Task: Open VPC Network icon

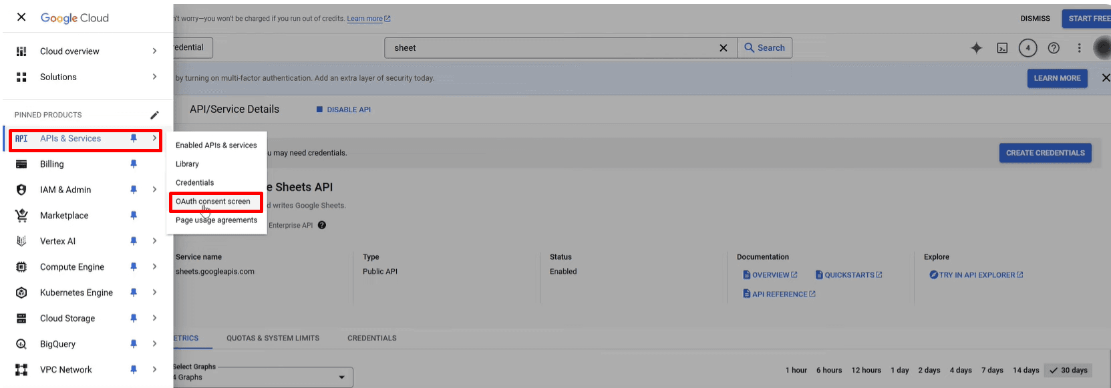Action: [21, 370]
